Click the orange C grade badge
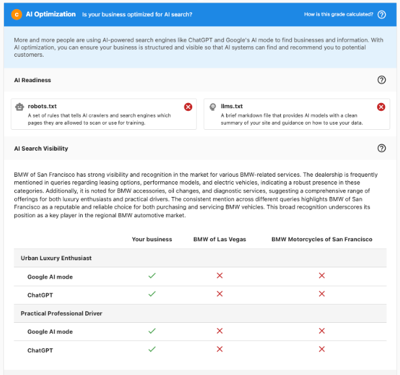 [x=16, y=14]
